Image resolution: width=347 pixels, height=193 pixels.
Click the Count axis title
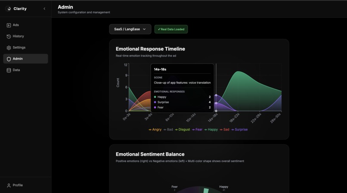coord(118,83)
